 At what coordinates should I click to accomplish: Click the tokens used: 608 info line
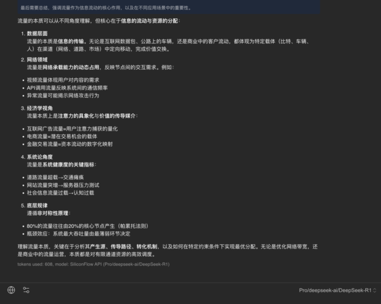point(93,264)
